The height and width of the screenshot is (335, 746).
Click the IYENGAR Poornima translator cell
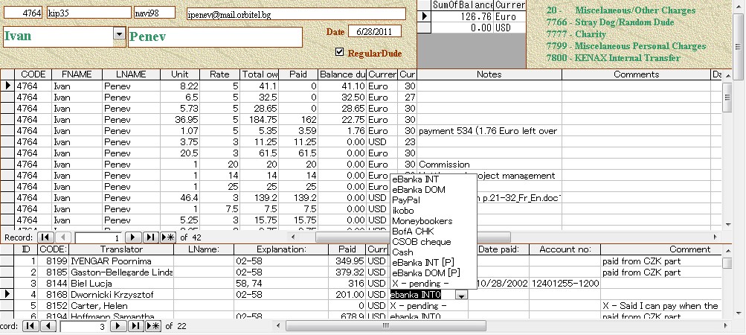[121, 261]
